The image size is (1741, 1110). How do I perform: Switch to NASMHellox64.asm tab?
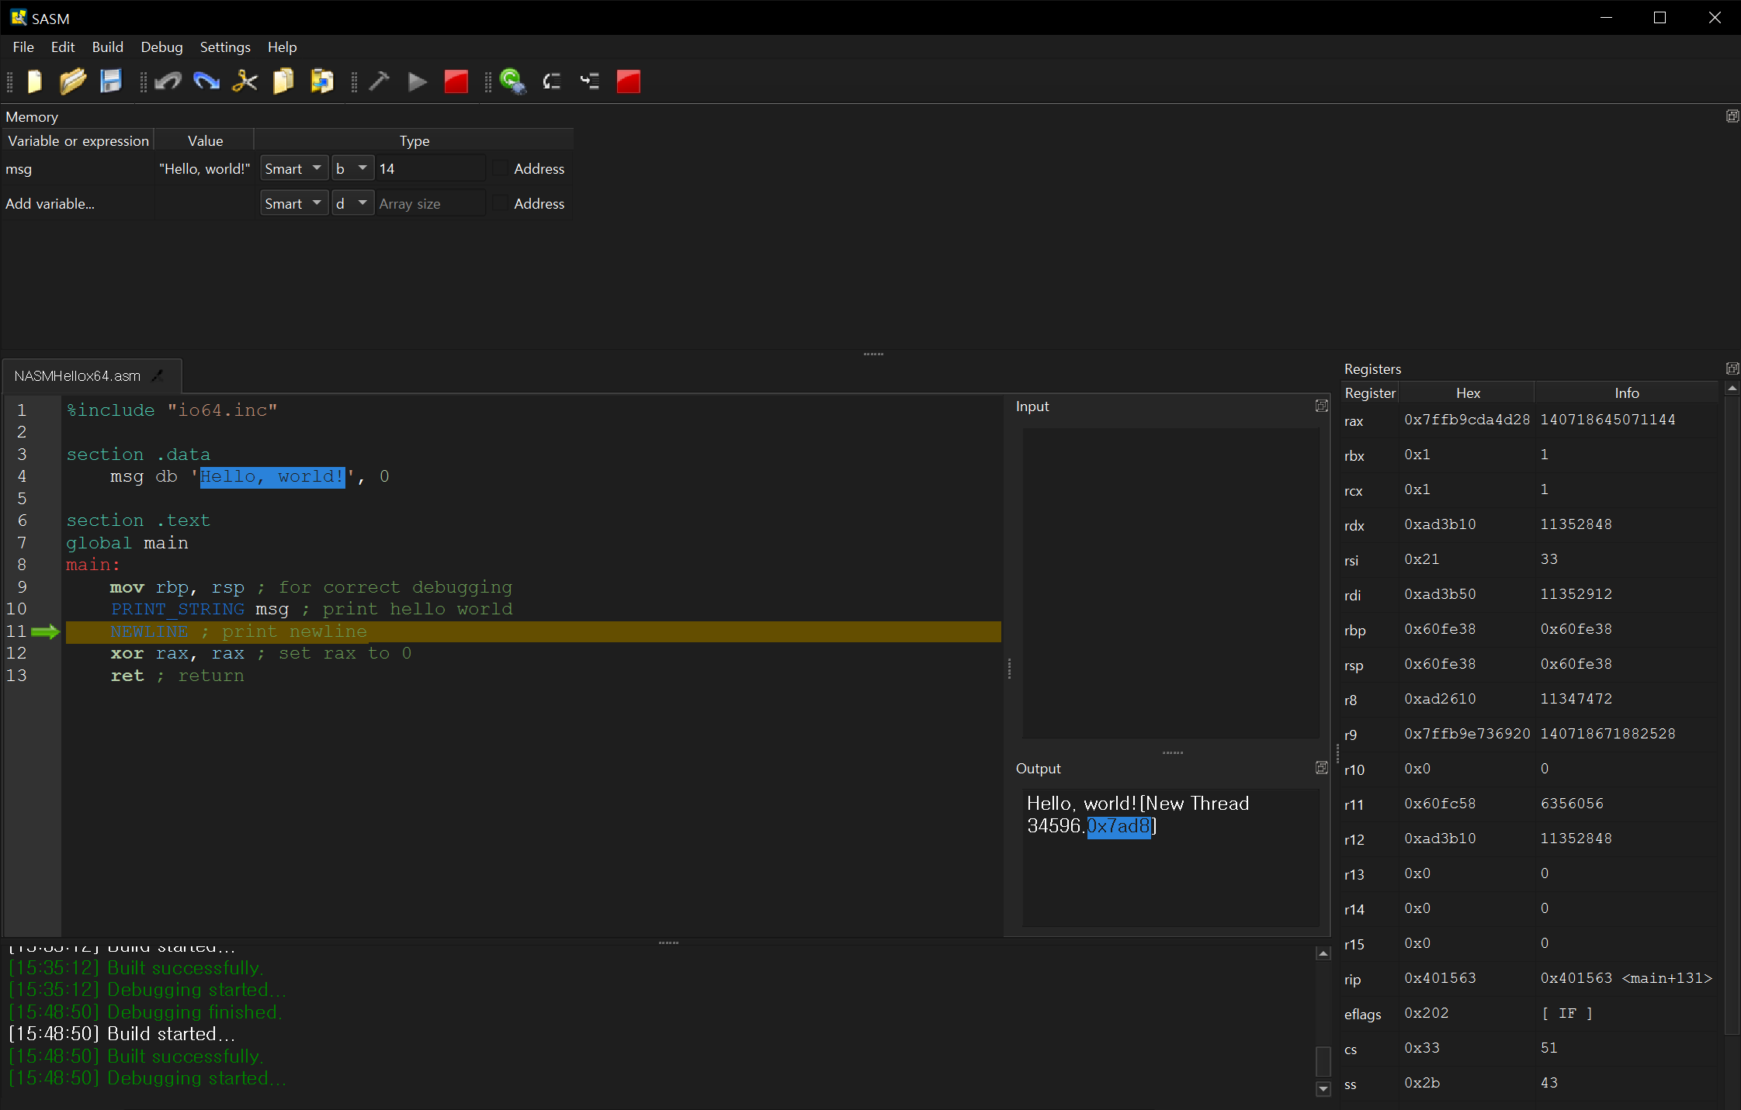coord(78,376)
